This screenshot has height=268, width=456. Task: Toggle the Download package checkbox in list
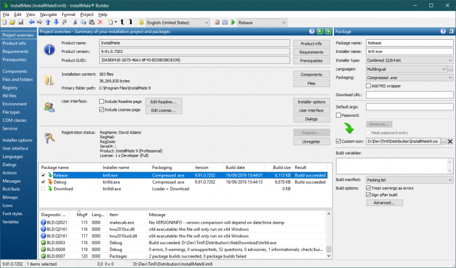point(43,188)
